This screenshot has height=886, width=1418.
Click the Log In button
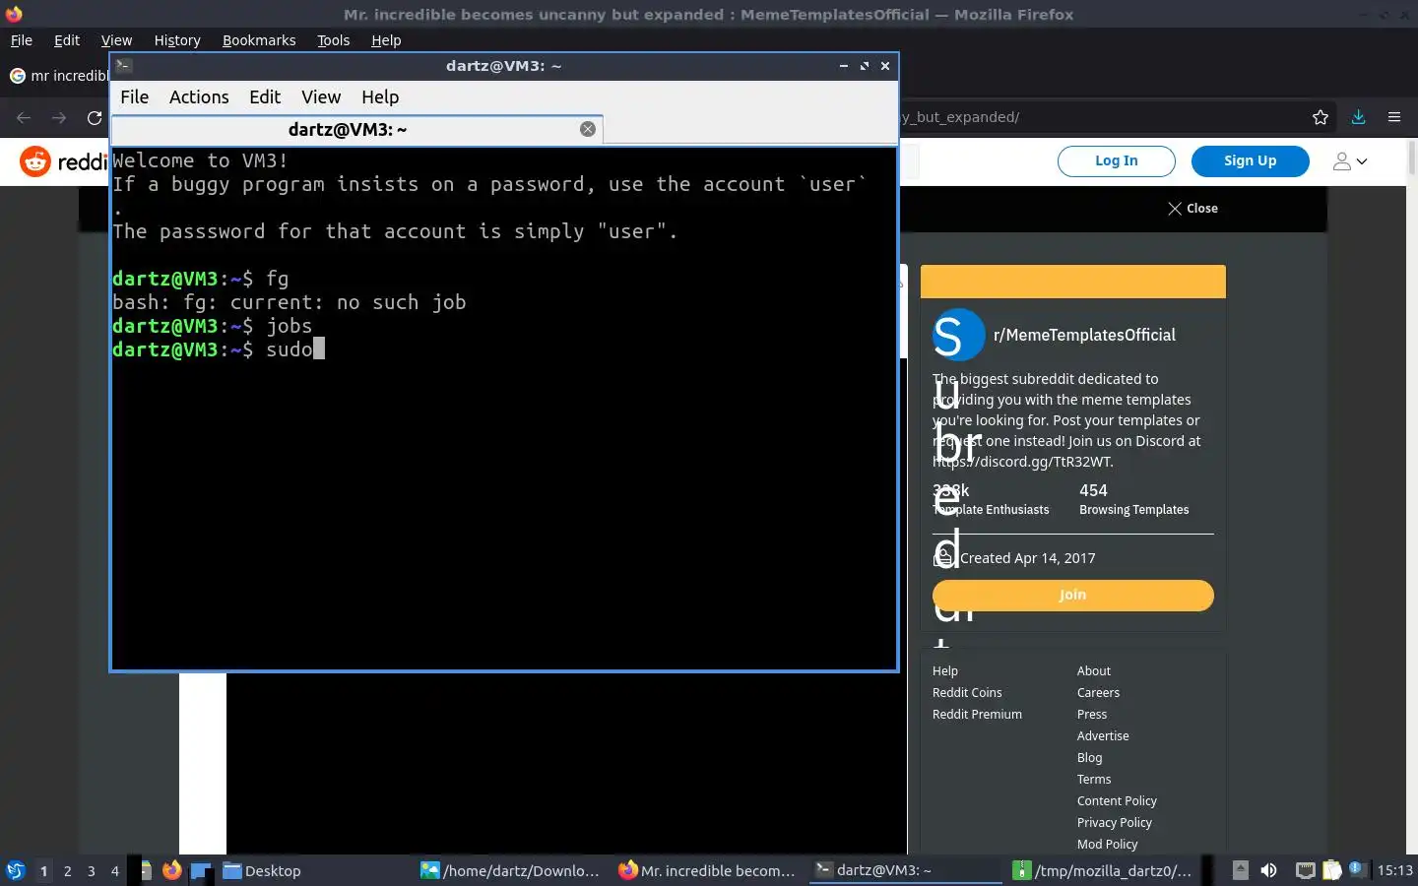point(1117,161)
